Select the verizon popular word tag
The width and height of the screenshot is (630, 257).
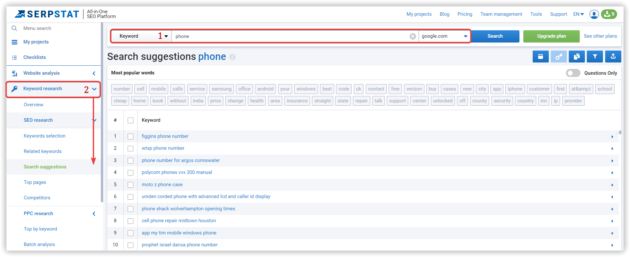tap(414, 89)
